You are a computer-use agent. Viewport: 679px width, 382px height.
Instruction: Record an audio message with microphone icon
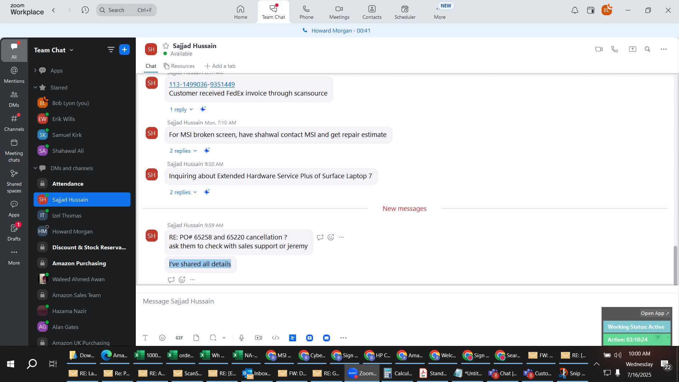242,338
